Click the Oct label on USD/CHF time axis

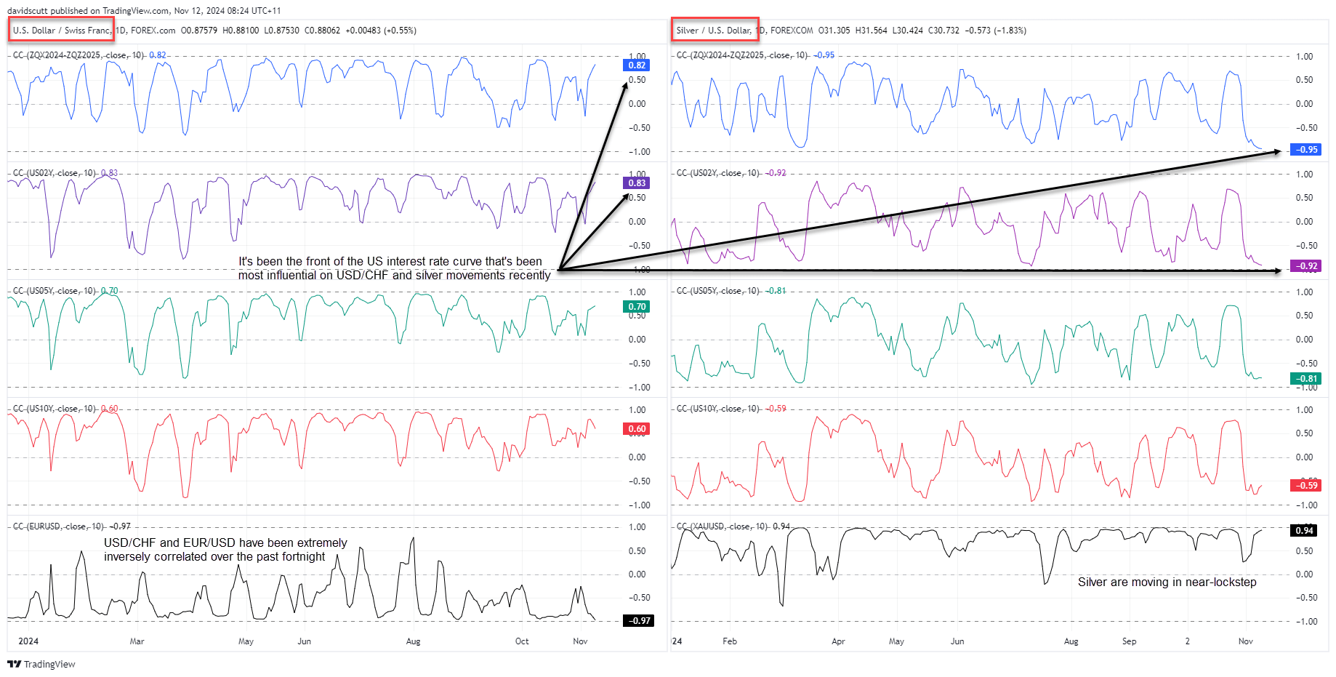(x=522, y=641)
